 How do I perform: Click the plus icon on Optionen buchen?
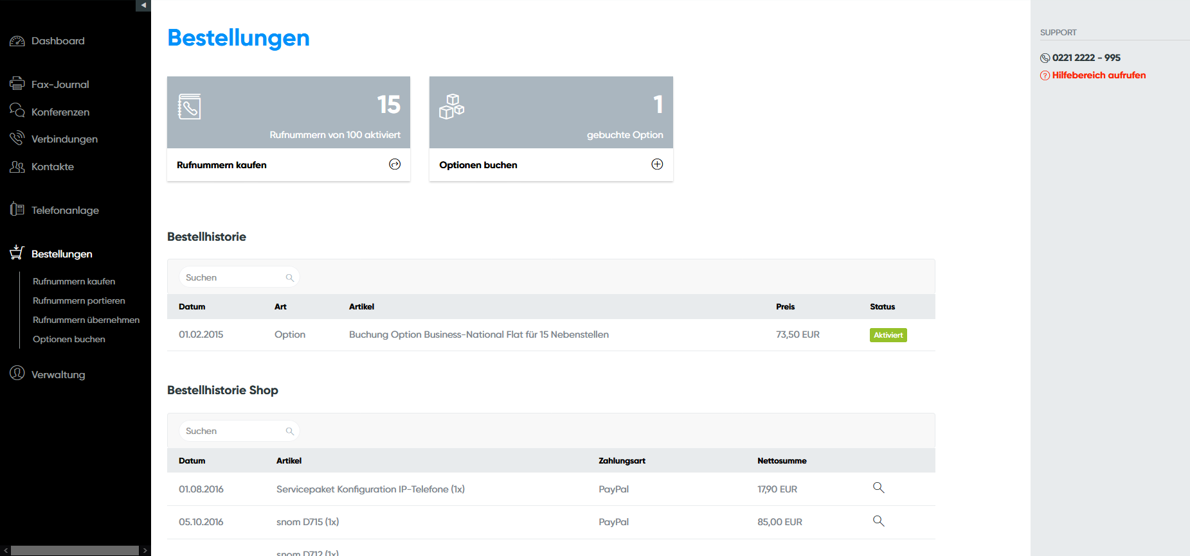pos(656,164)
